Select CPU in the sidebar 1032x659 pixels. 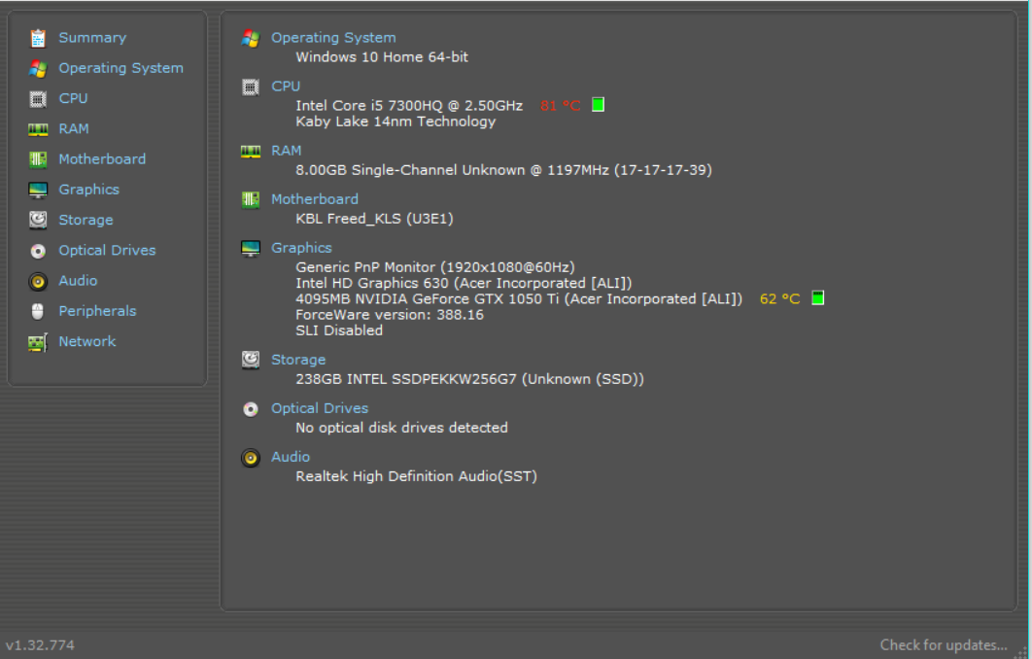click(x=73, y=98)
